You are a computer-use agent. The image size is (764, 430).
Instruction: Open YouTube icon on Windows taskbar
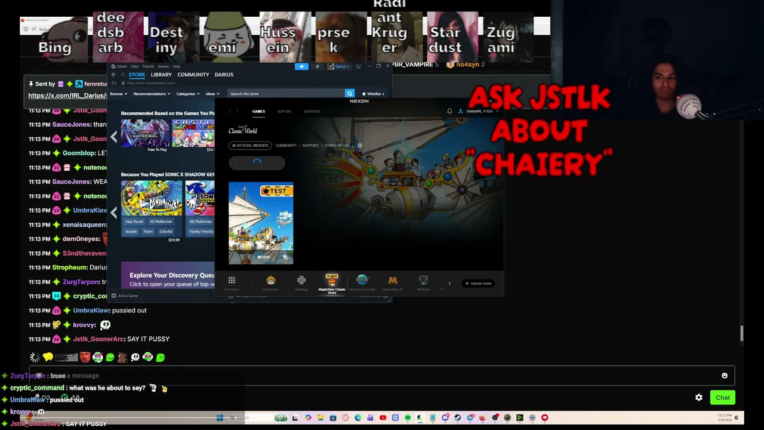[383, 418]
